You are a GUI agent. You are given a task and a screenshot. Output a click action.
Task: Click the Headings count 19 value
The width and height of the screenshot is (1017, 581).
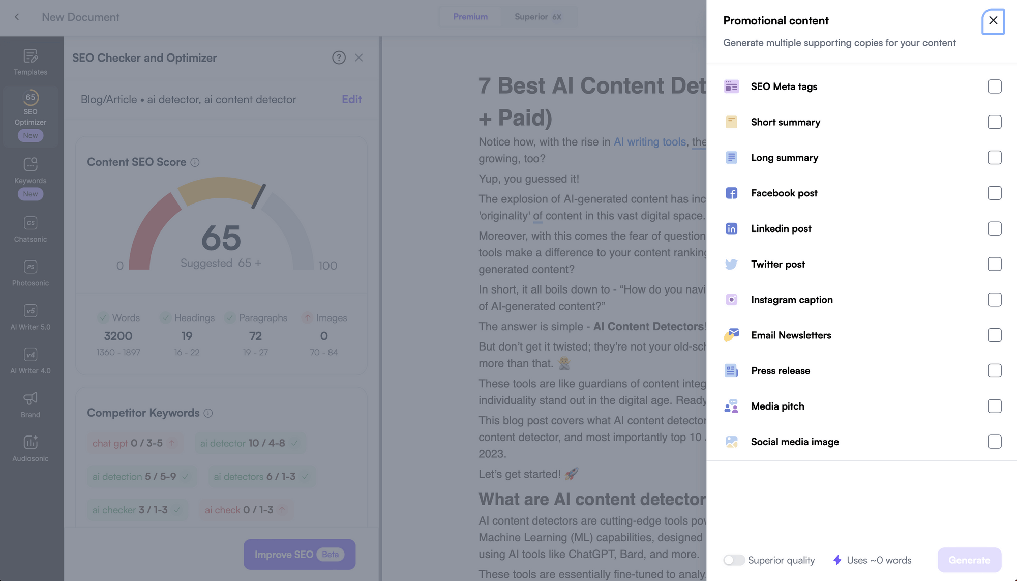[x=187, y=336]
